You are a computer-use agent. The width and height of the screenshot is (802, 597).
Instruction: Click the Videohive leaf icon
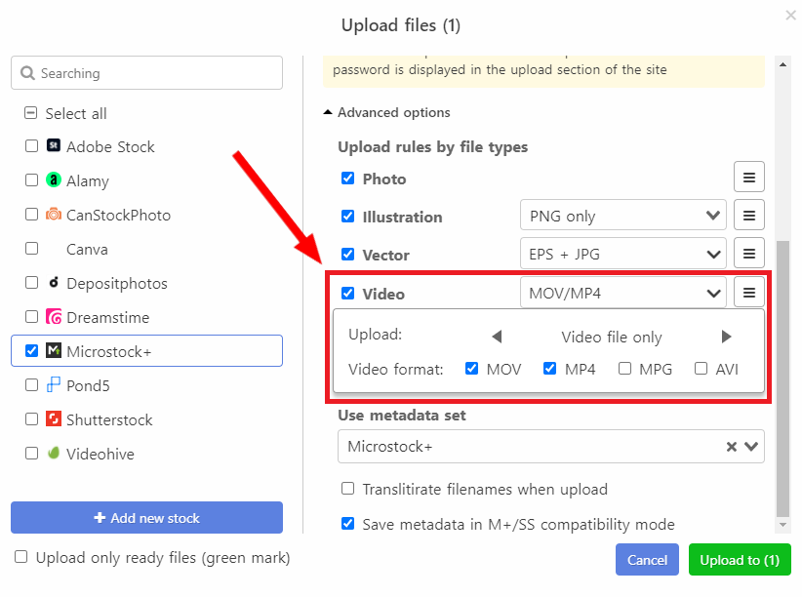54,453
